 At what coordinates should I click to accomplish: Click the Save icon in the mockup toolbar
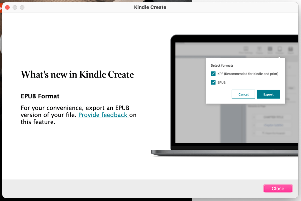[270, 49]
